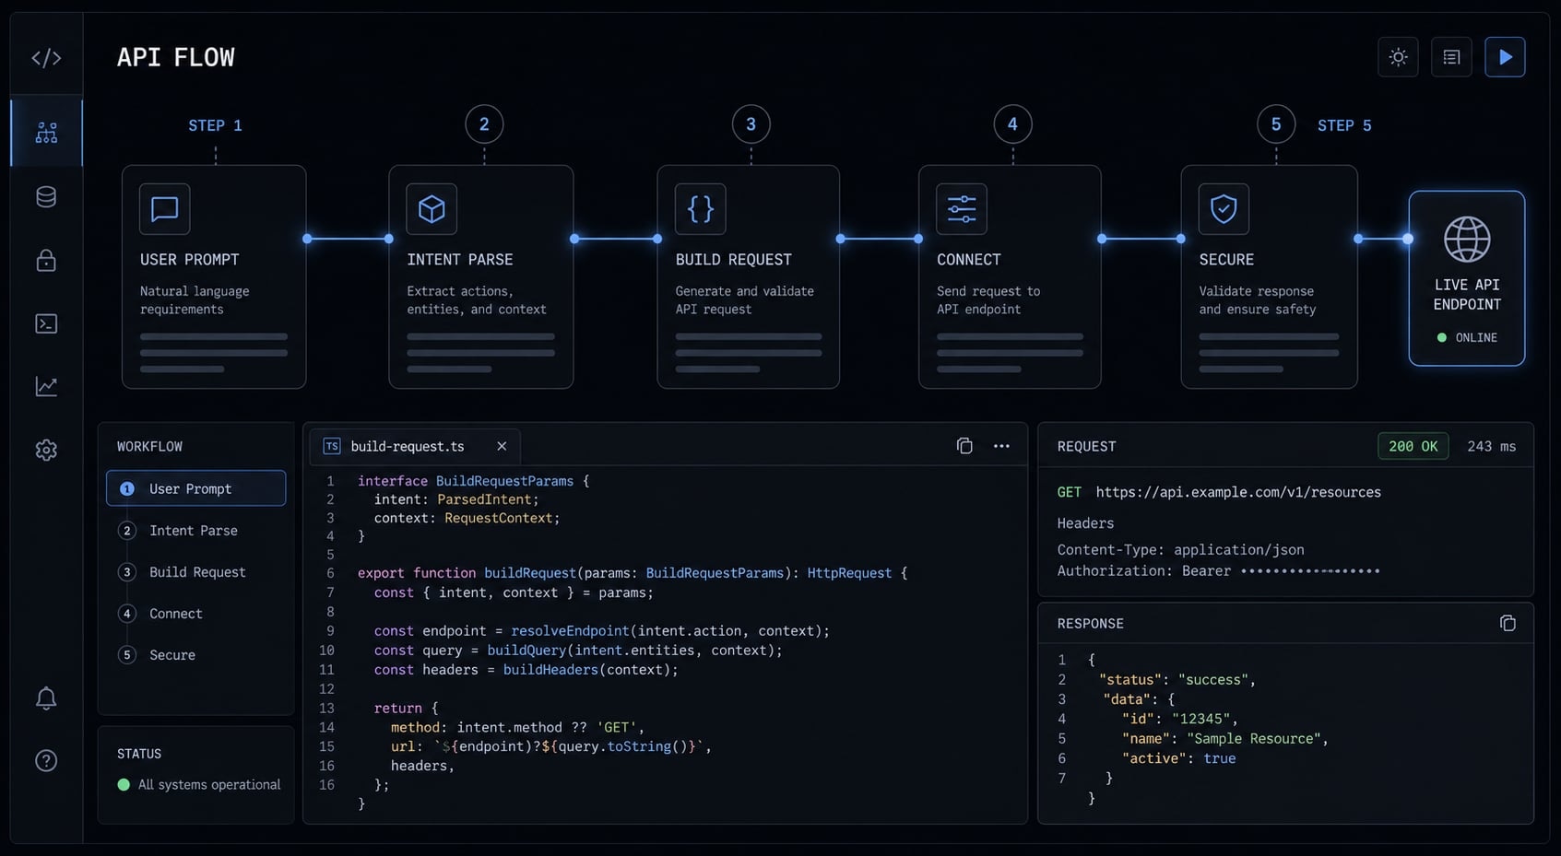
Task: Click the User Prompt chat bubble icon
Action: pyautogui.click(x=165, y=209)
